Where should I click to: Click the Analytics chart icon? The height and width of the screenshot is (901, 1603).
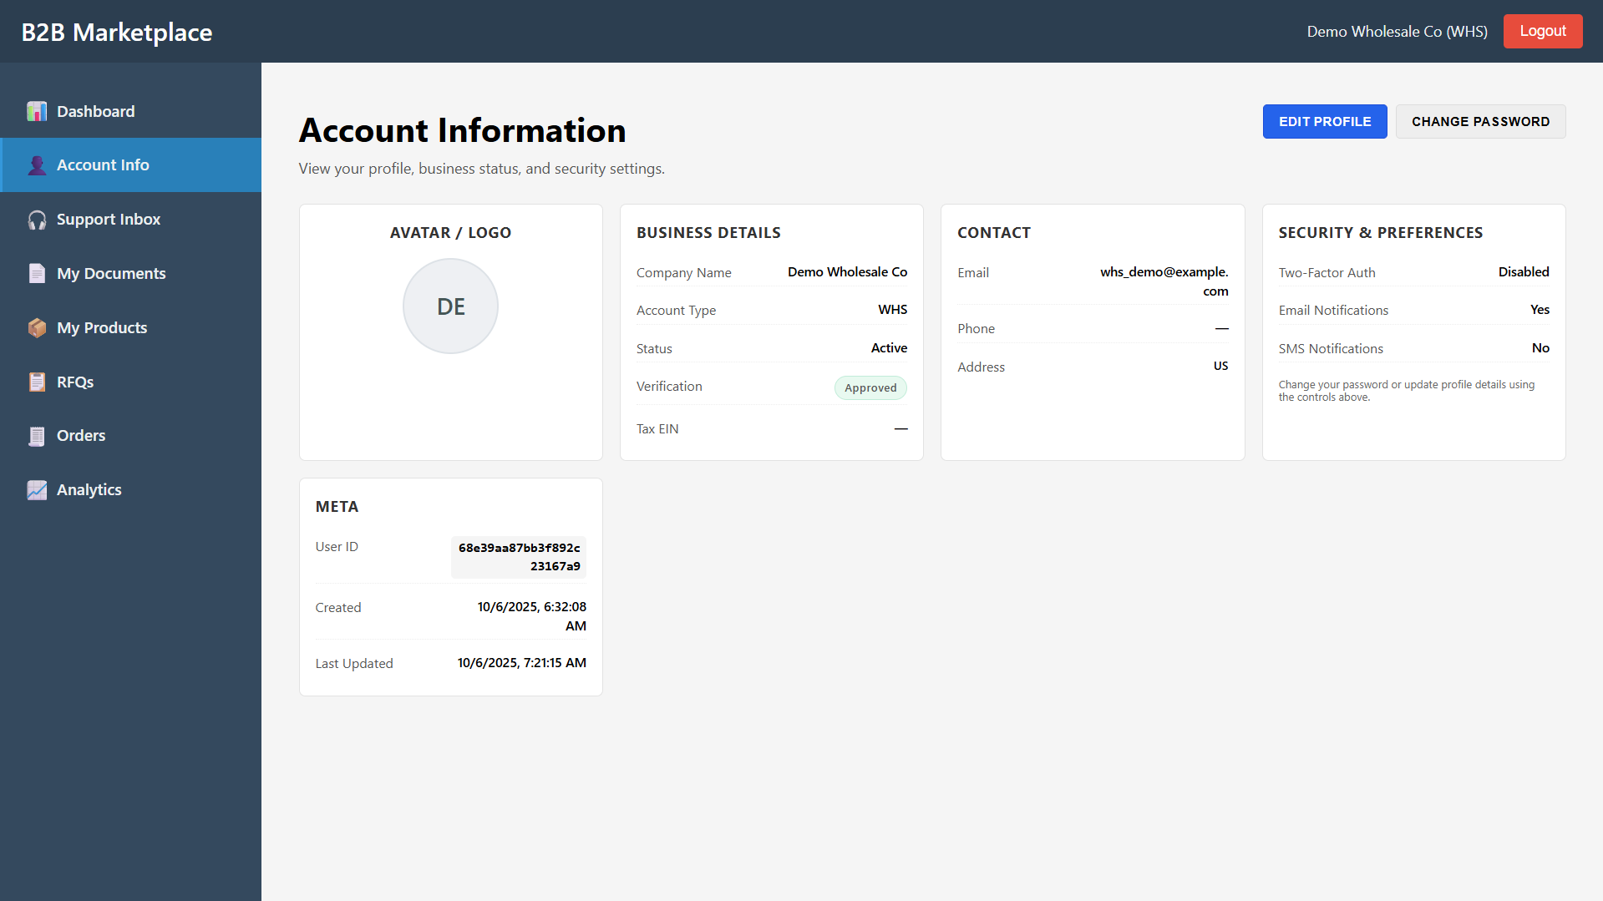coord(37,489)
